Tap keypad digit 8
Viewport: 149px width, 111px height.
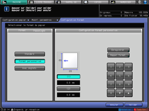(120, 84)
